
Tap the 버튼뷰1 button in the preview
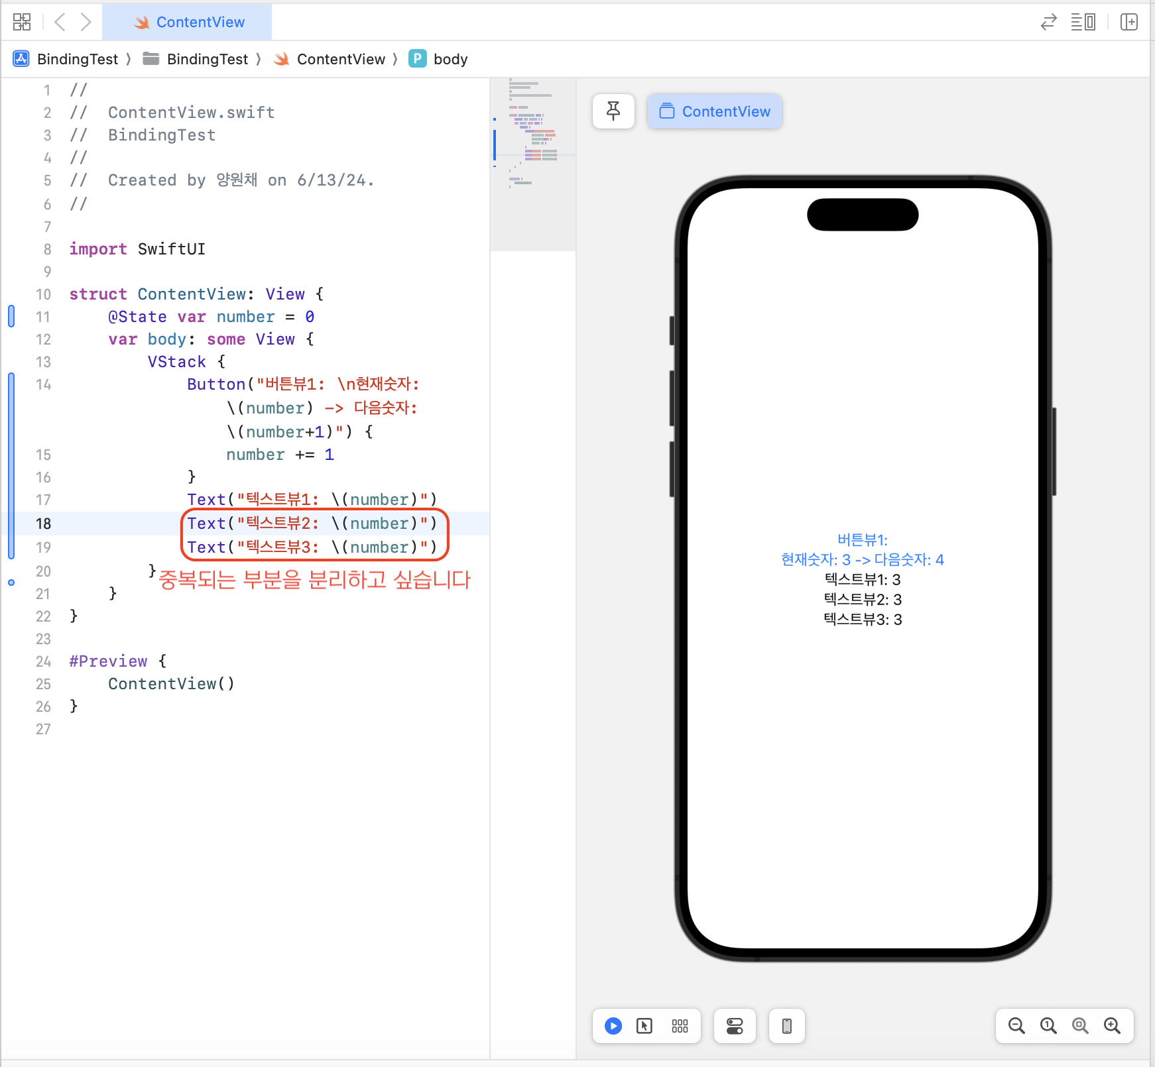pos(863,549)
